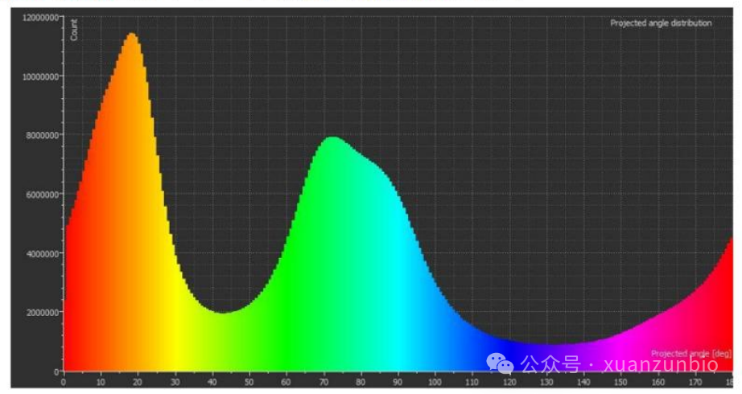Click the "100" x-axis tick label

435,382
